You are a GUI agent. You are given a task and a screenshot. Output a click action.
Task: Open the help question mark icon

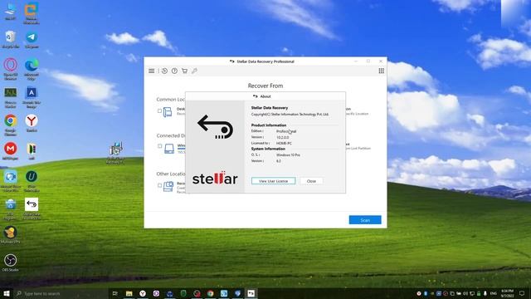coord(174,71)
